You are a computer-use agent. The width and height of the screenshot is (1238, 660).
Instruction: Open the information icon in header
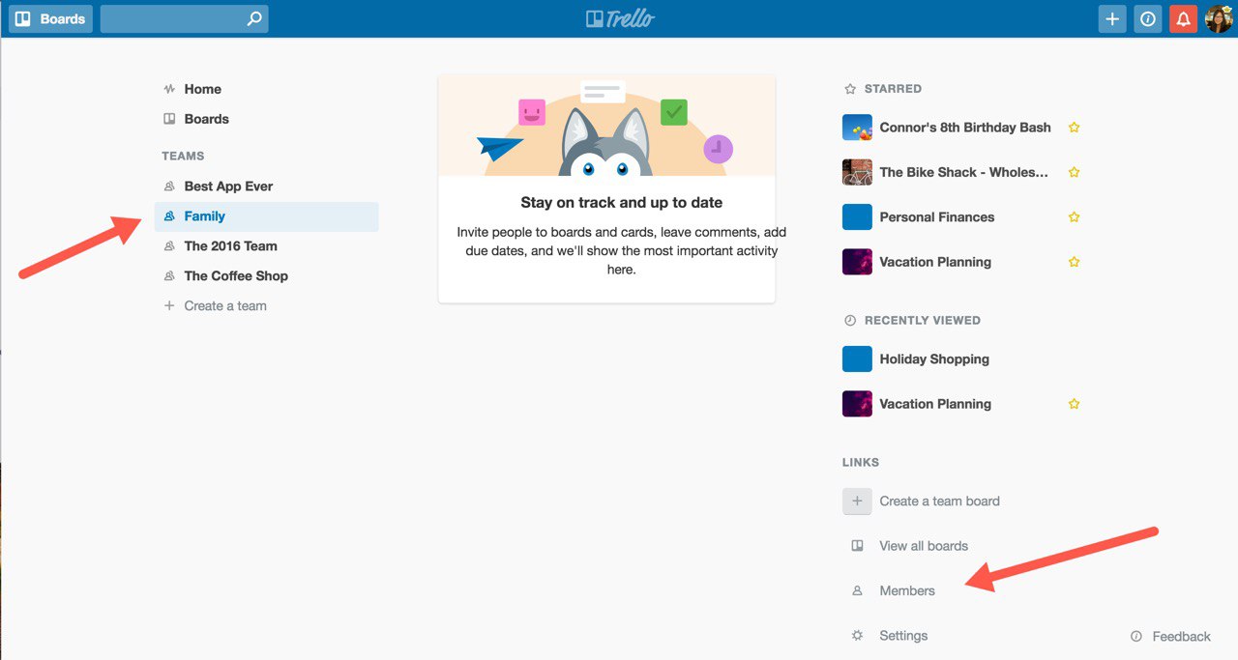[1148, 18]
